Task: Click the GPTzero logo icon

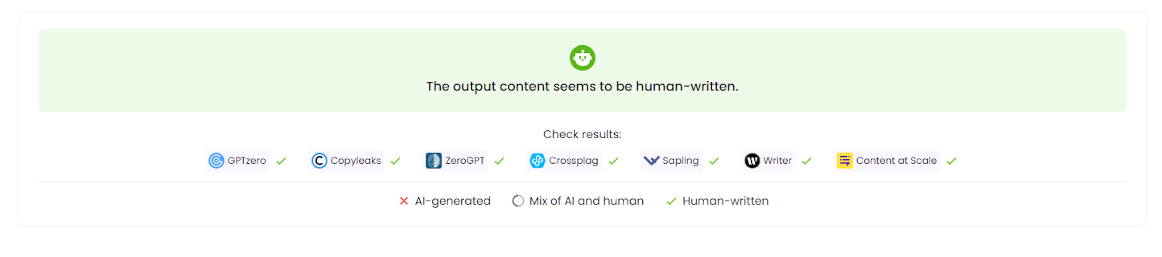Action: (216, 161)
